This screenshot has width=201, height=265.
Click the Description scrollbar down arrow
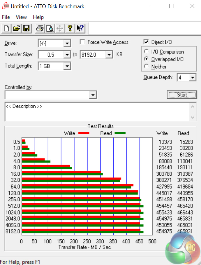pos(193,117)
